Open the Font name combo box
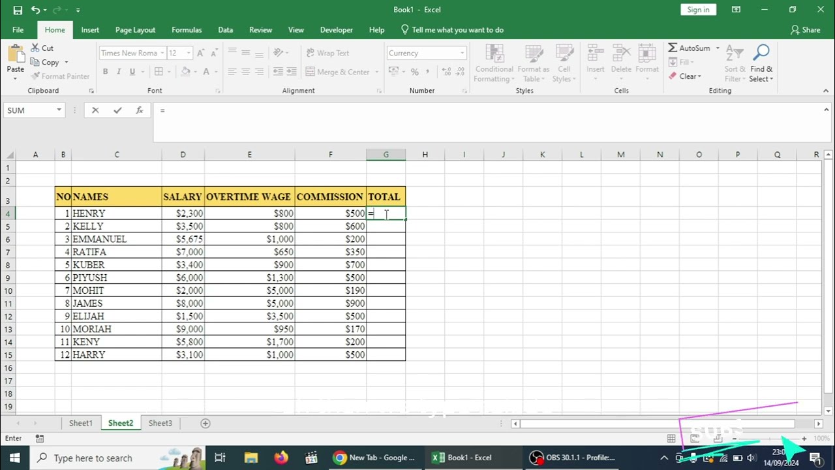The height and width of the screenshot is (470, 835). point(131,53)
